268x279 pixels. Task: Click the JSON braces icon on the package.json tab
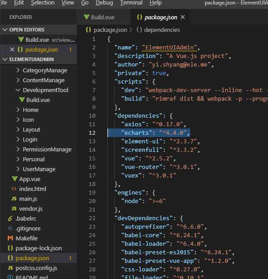[x=140, y=17]
